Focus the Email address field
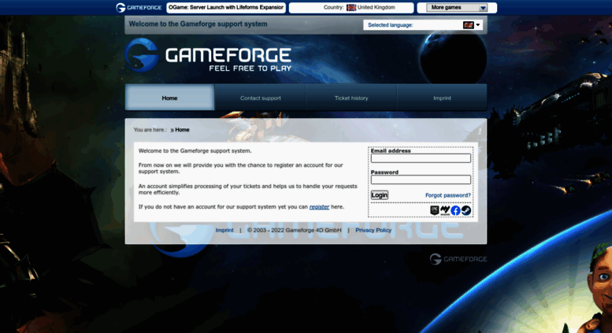This screenshot has width=612, height=333. 421,158
